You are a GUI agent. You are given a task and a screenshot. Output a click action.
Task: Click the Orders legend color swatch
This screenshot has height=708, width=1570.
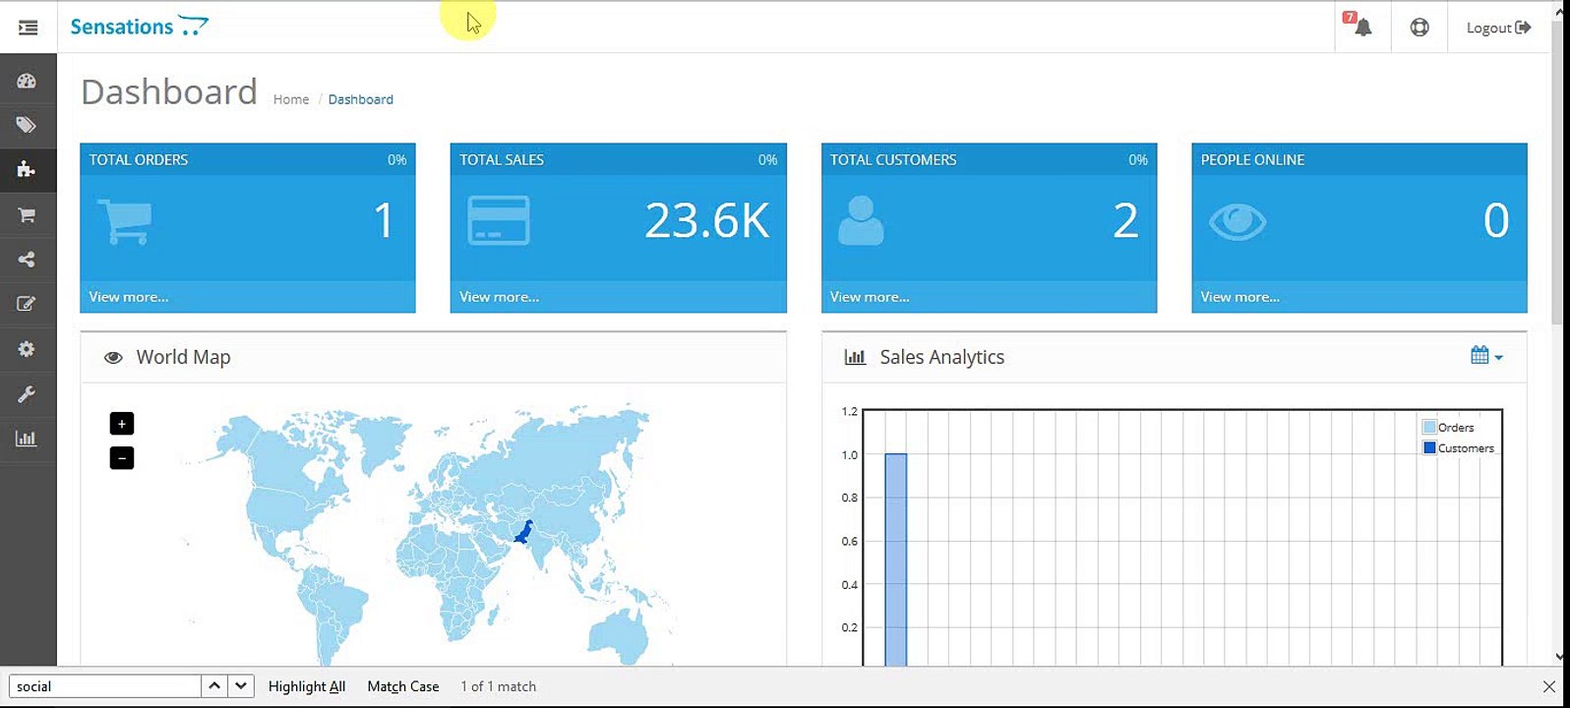(x=1429, y=428)
